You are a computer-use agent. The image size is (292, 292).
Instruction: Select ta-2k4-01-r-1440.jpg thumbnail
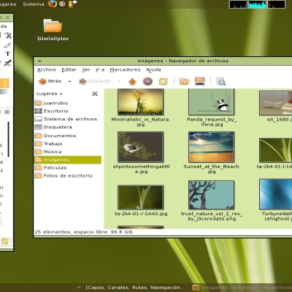[140, 197]
